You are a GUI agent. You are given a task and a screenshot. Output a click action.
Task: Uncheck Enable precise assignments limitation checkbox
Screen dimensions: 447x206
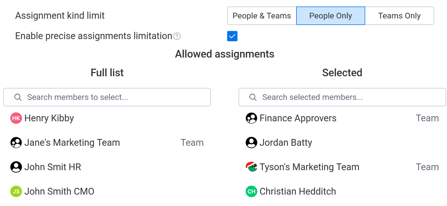coord(232,36)
